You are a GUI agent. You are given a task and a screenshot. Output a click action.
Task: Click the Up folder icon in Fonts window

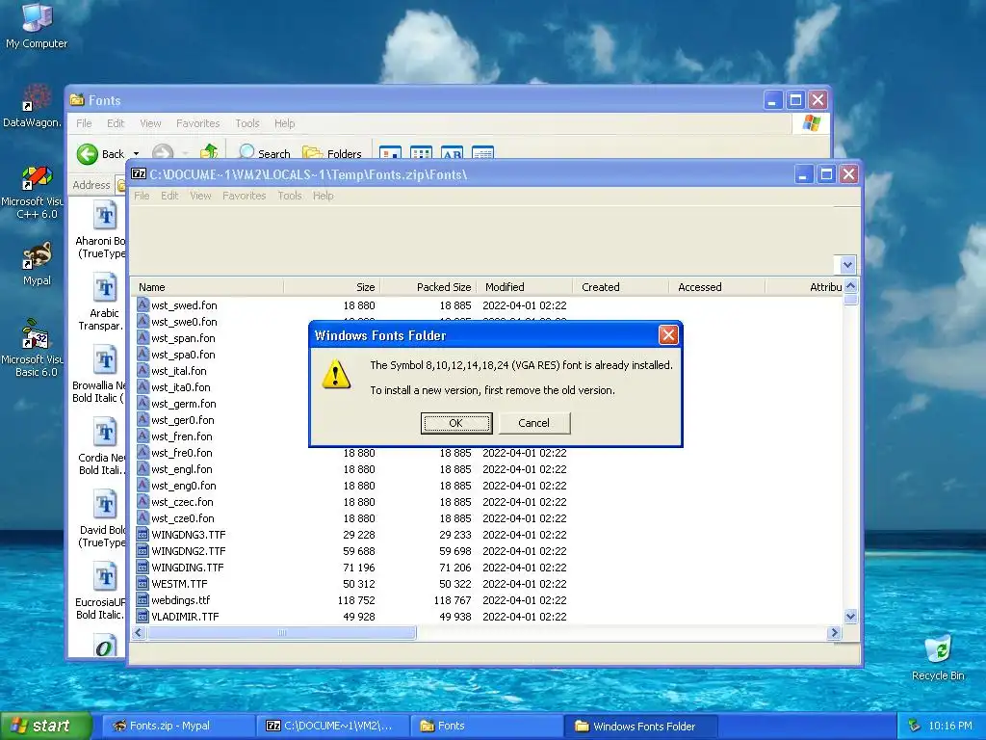[x=209, y=152]
